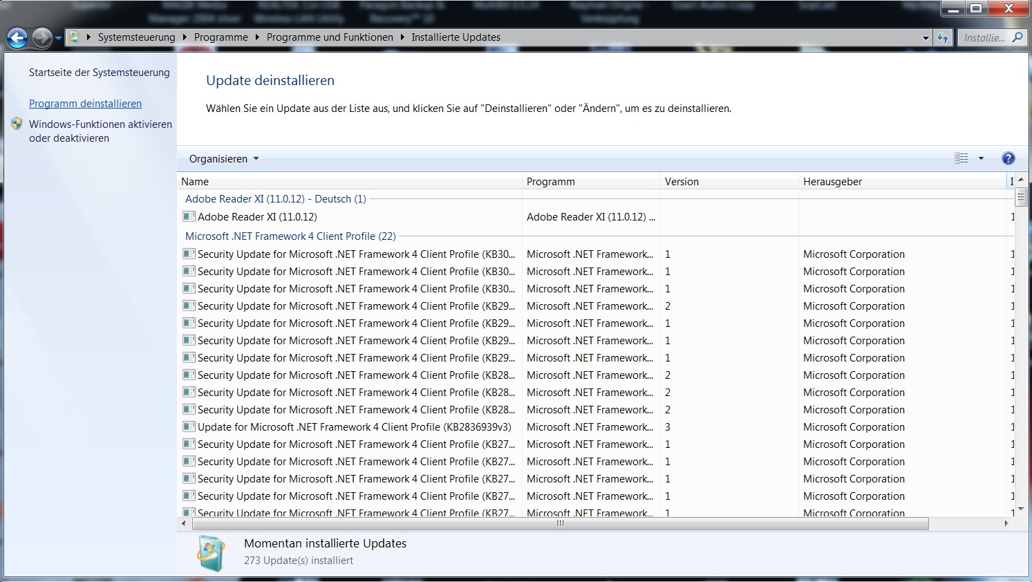Open Startseite der Systemsteuerung link
The width and height of the screenshot is (1032, 582).
click(x=99, y=73)
